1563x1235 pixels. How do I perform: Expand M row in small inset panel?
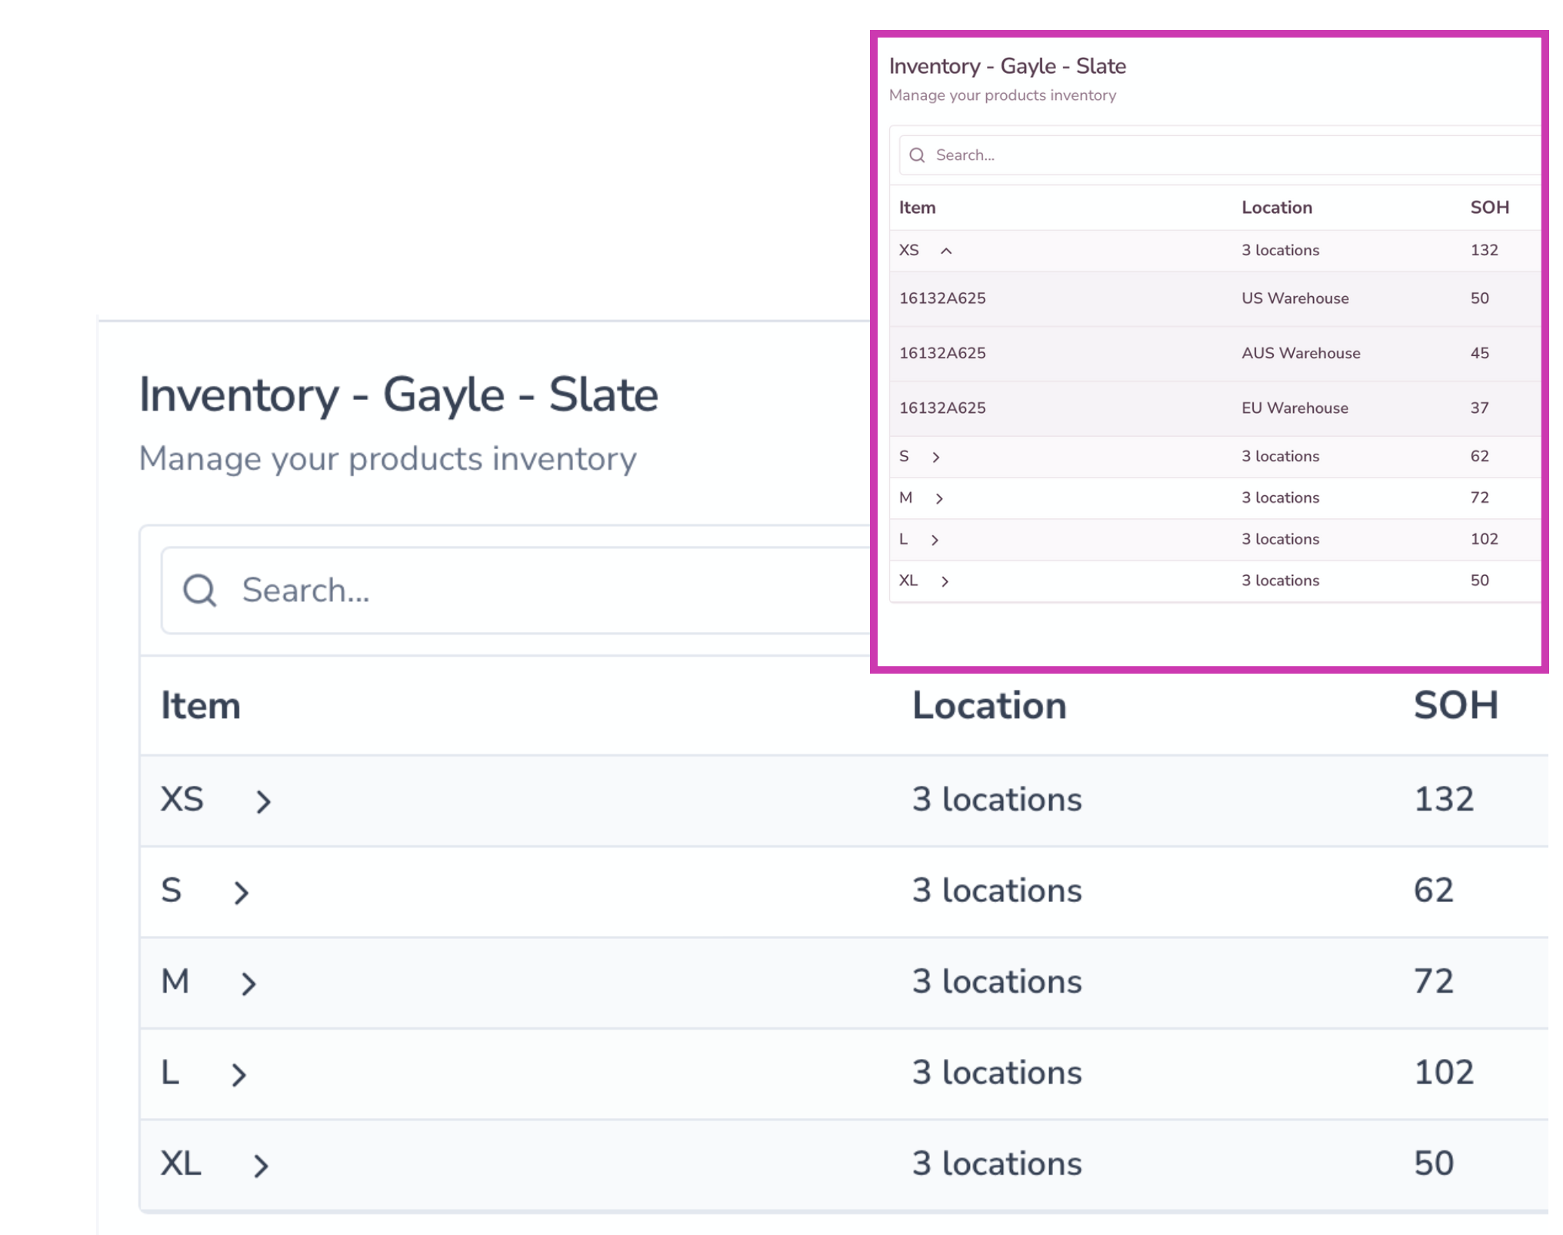click(939, 498)
